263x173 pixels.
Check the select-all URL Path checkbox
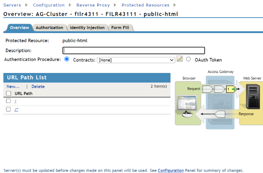tap(8, 93)
